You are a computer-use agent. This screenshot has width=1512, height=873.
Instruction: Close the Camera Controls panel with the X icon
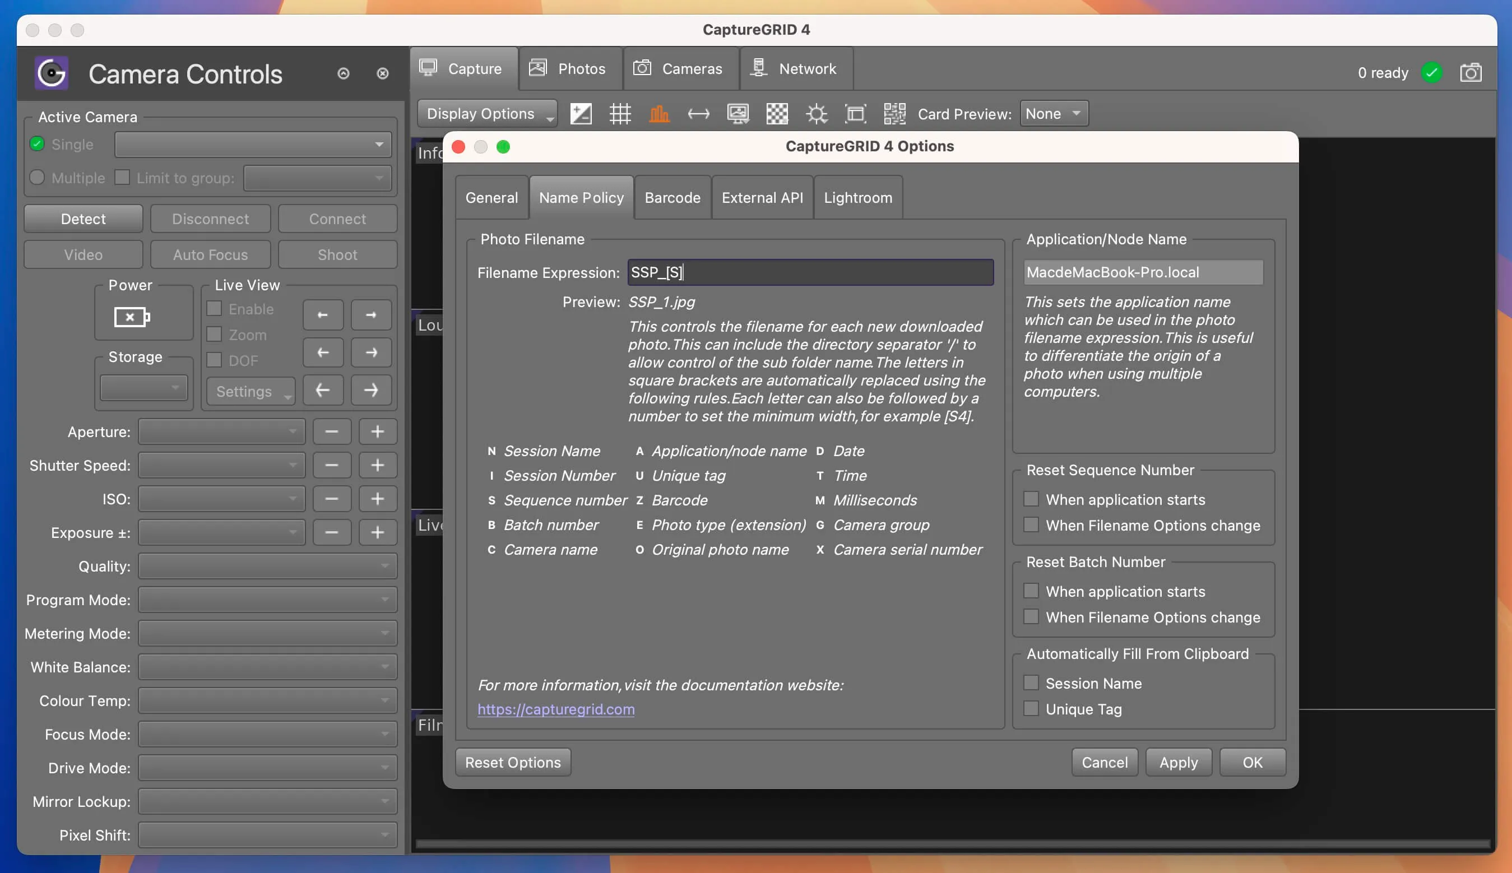(383, 73)
